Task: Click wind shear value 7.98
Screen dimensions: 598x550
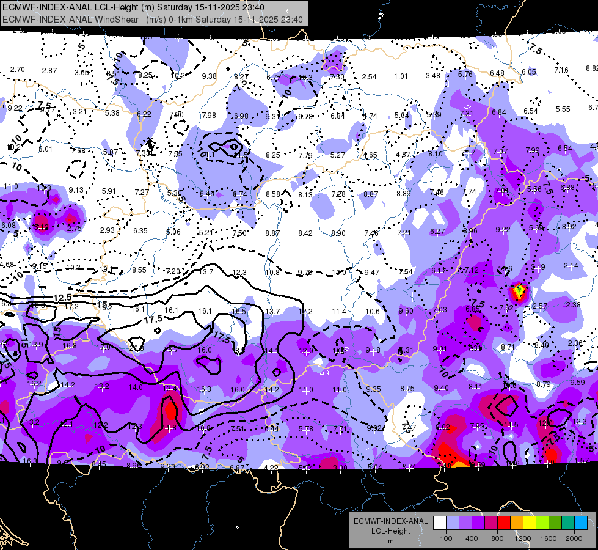Action: [209, 116]
